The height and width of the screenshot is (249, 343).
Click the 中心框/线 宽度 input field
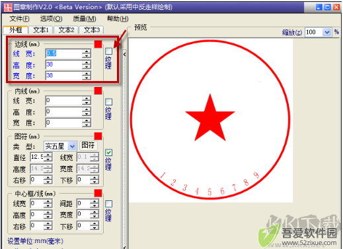83,215
